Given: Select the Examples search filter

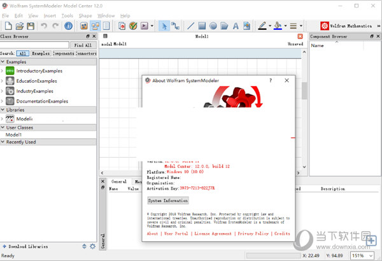Looking at the screenshot, I should pos(41,53).
